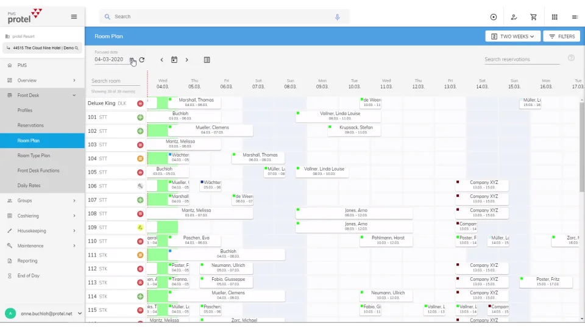The width and height of the screenshot is (585, 329).
Task: Expand the Cashiering menu section
Action: (x=42, y=216)
